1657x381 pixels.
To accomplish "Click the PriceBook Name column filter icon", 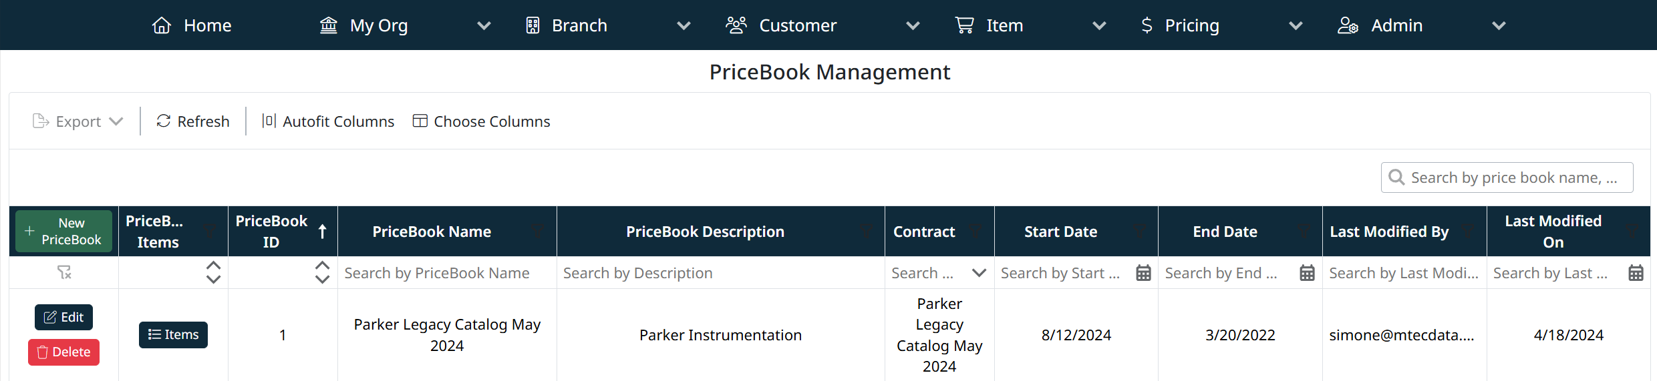I will coord(537,232).
